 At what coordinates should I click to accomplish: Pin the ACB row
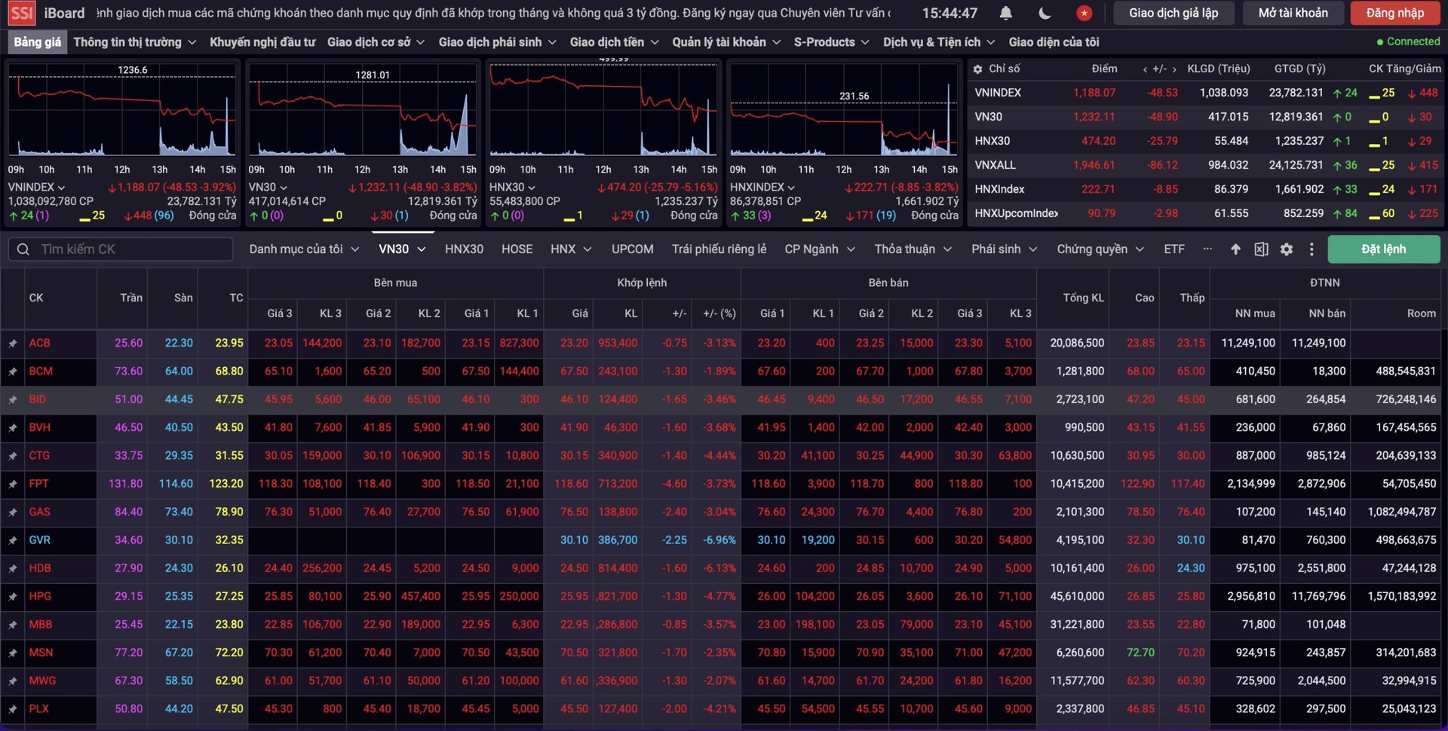[13, 343]
